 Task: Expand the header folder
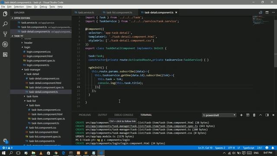tap(28, 42)
